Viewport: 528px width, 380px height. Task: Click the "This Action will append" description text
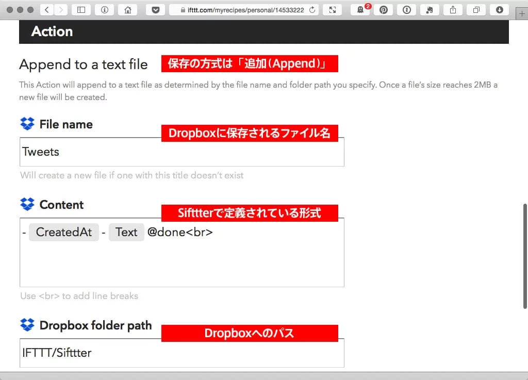pos(258,91)
